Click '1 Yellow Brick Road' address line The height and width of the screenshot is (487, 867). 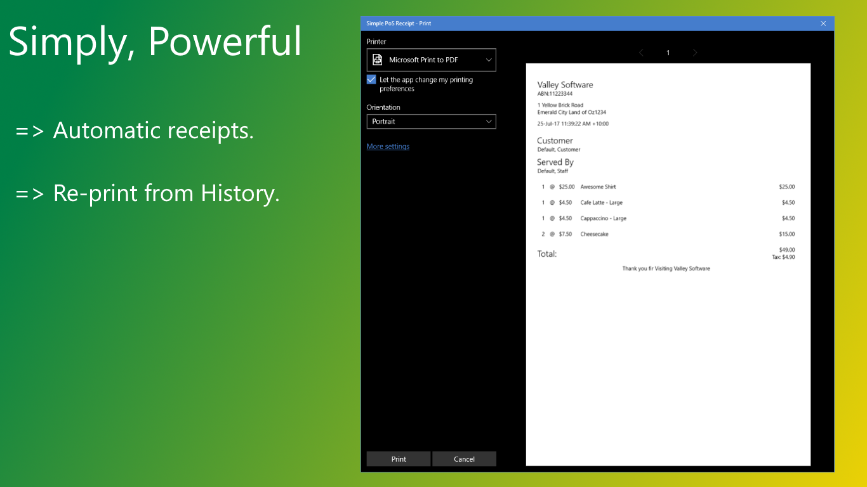point(560,105)
